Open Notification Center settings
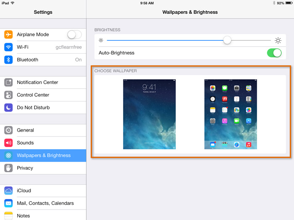This screenshot has height=220, width=294. click(x=43, y=82)
